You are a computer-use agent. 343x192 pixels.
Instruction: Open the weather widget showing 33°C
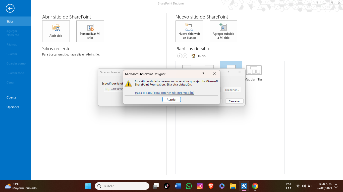pos(21,186)
